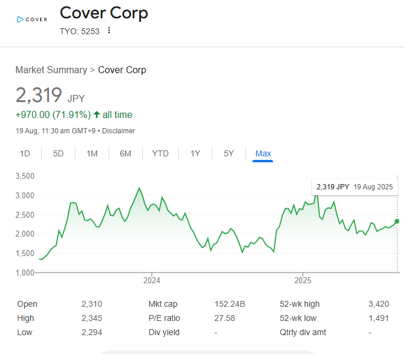This screenshot has width=404, height=354.
Task: Click the 1,000 y-axis label
Action: tap(25, 273)
